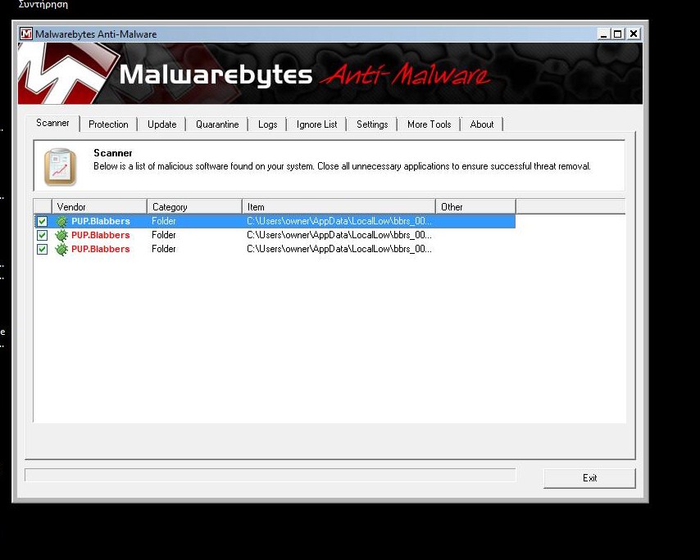Image resolution: width=700 pixels, height=560 pixels.
Task: Open the Protection tab
Action: 108,124
